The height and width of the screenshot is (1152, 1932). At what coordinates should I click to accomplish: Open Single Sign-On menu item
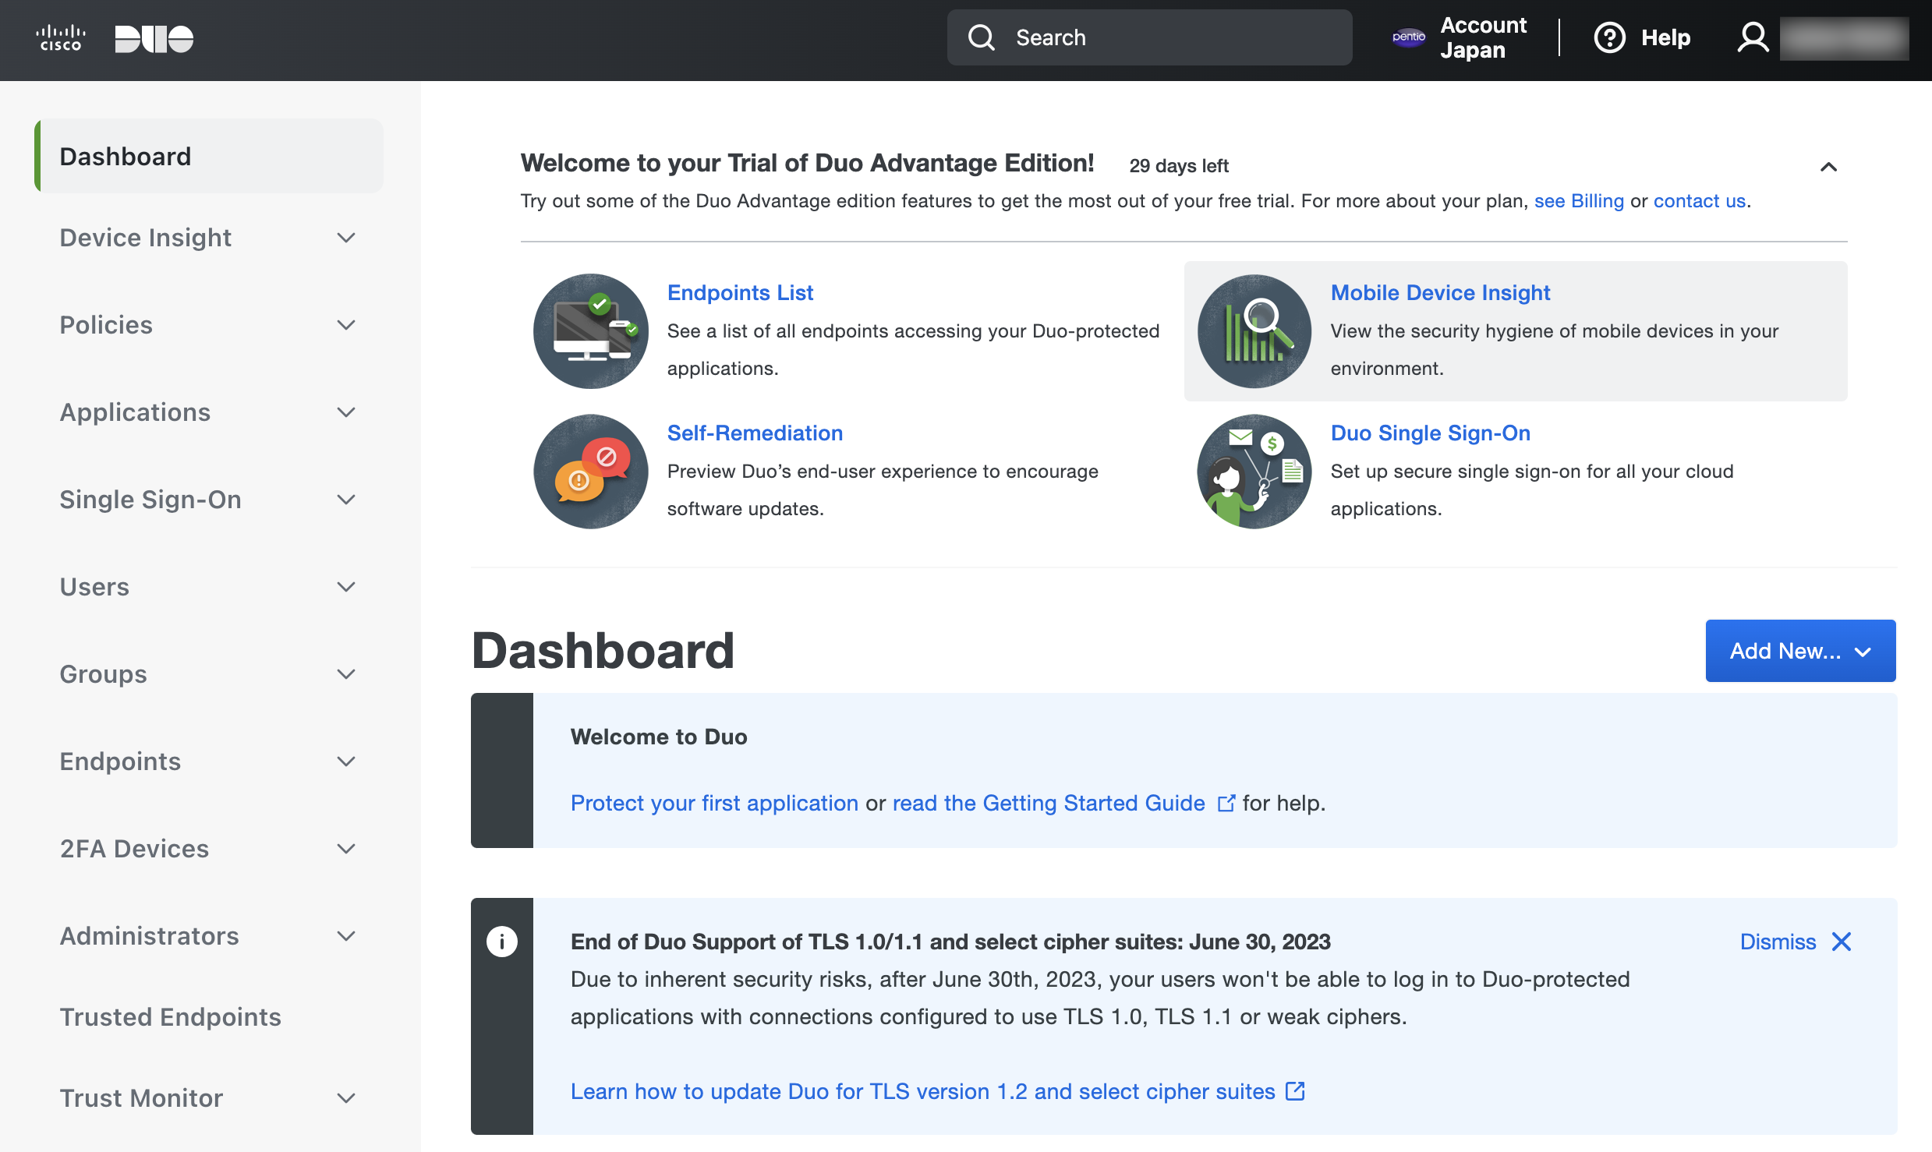[x=150, y=500]
